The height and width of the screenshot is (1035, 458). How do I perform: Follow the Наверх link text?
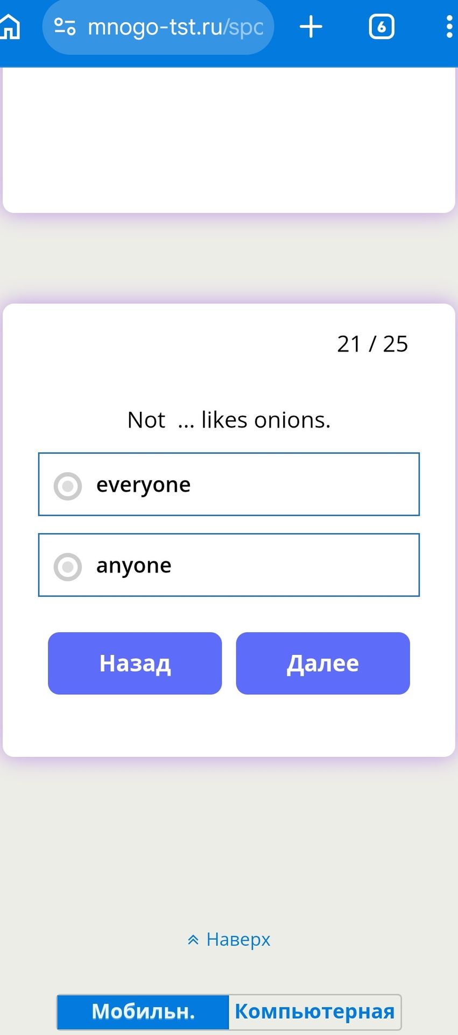238,940
